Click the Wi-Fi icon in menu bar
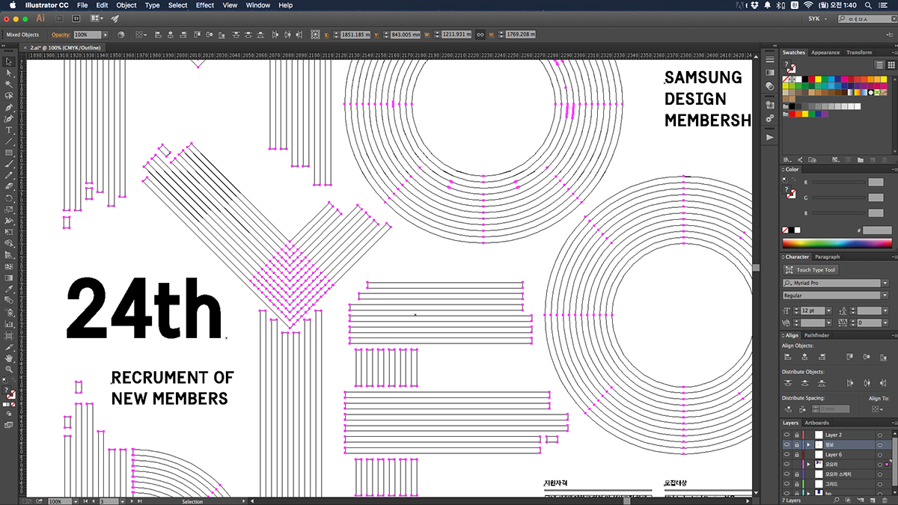 click(x=809, y=5)
